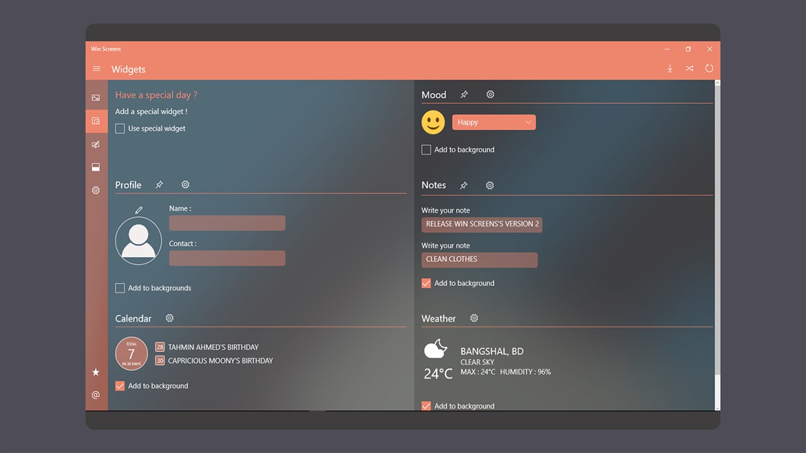This screenshot has height=453, width=806.
Task: Select the Widgets icon in the sidebar
Action: point(96,121)
